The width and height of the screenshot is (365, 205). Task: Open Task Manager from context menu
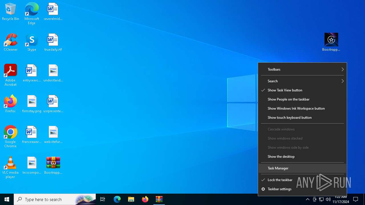point(302,168)
